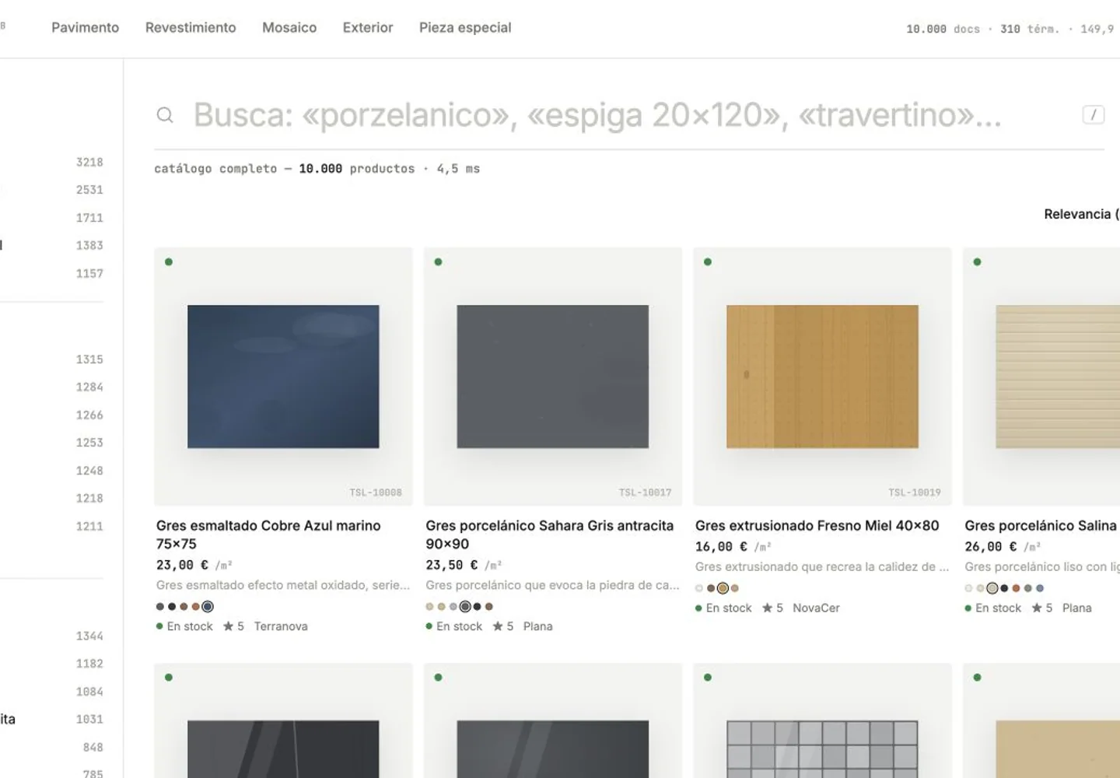Click the green status dot on the Salina image
This screenshot has width=1120, height=778.
point(978,262)
